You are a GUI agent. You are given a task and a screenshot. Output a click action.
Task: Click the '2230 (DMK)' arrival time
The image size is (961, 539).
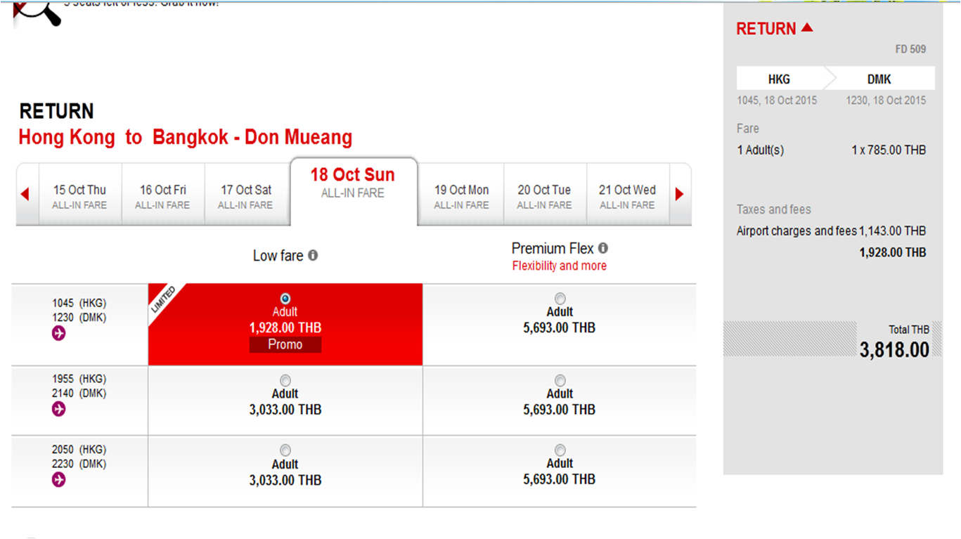79,464
